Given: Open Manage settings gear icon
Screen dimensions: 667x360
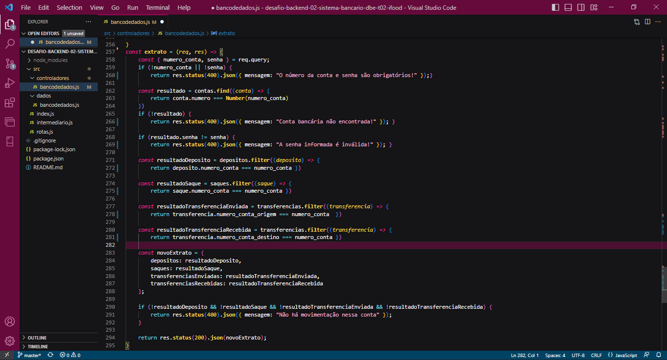Looking at the screenshot, I should coord(10,341).
